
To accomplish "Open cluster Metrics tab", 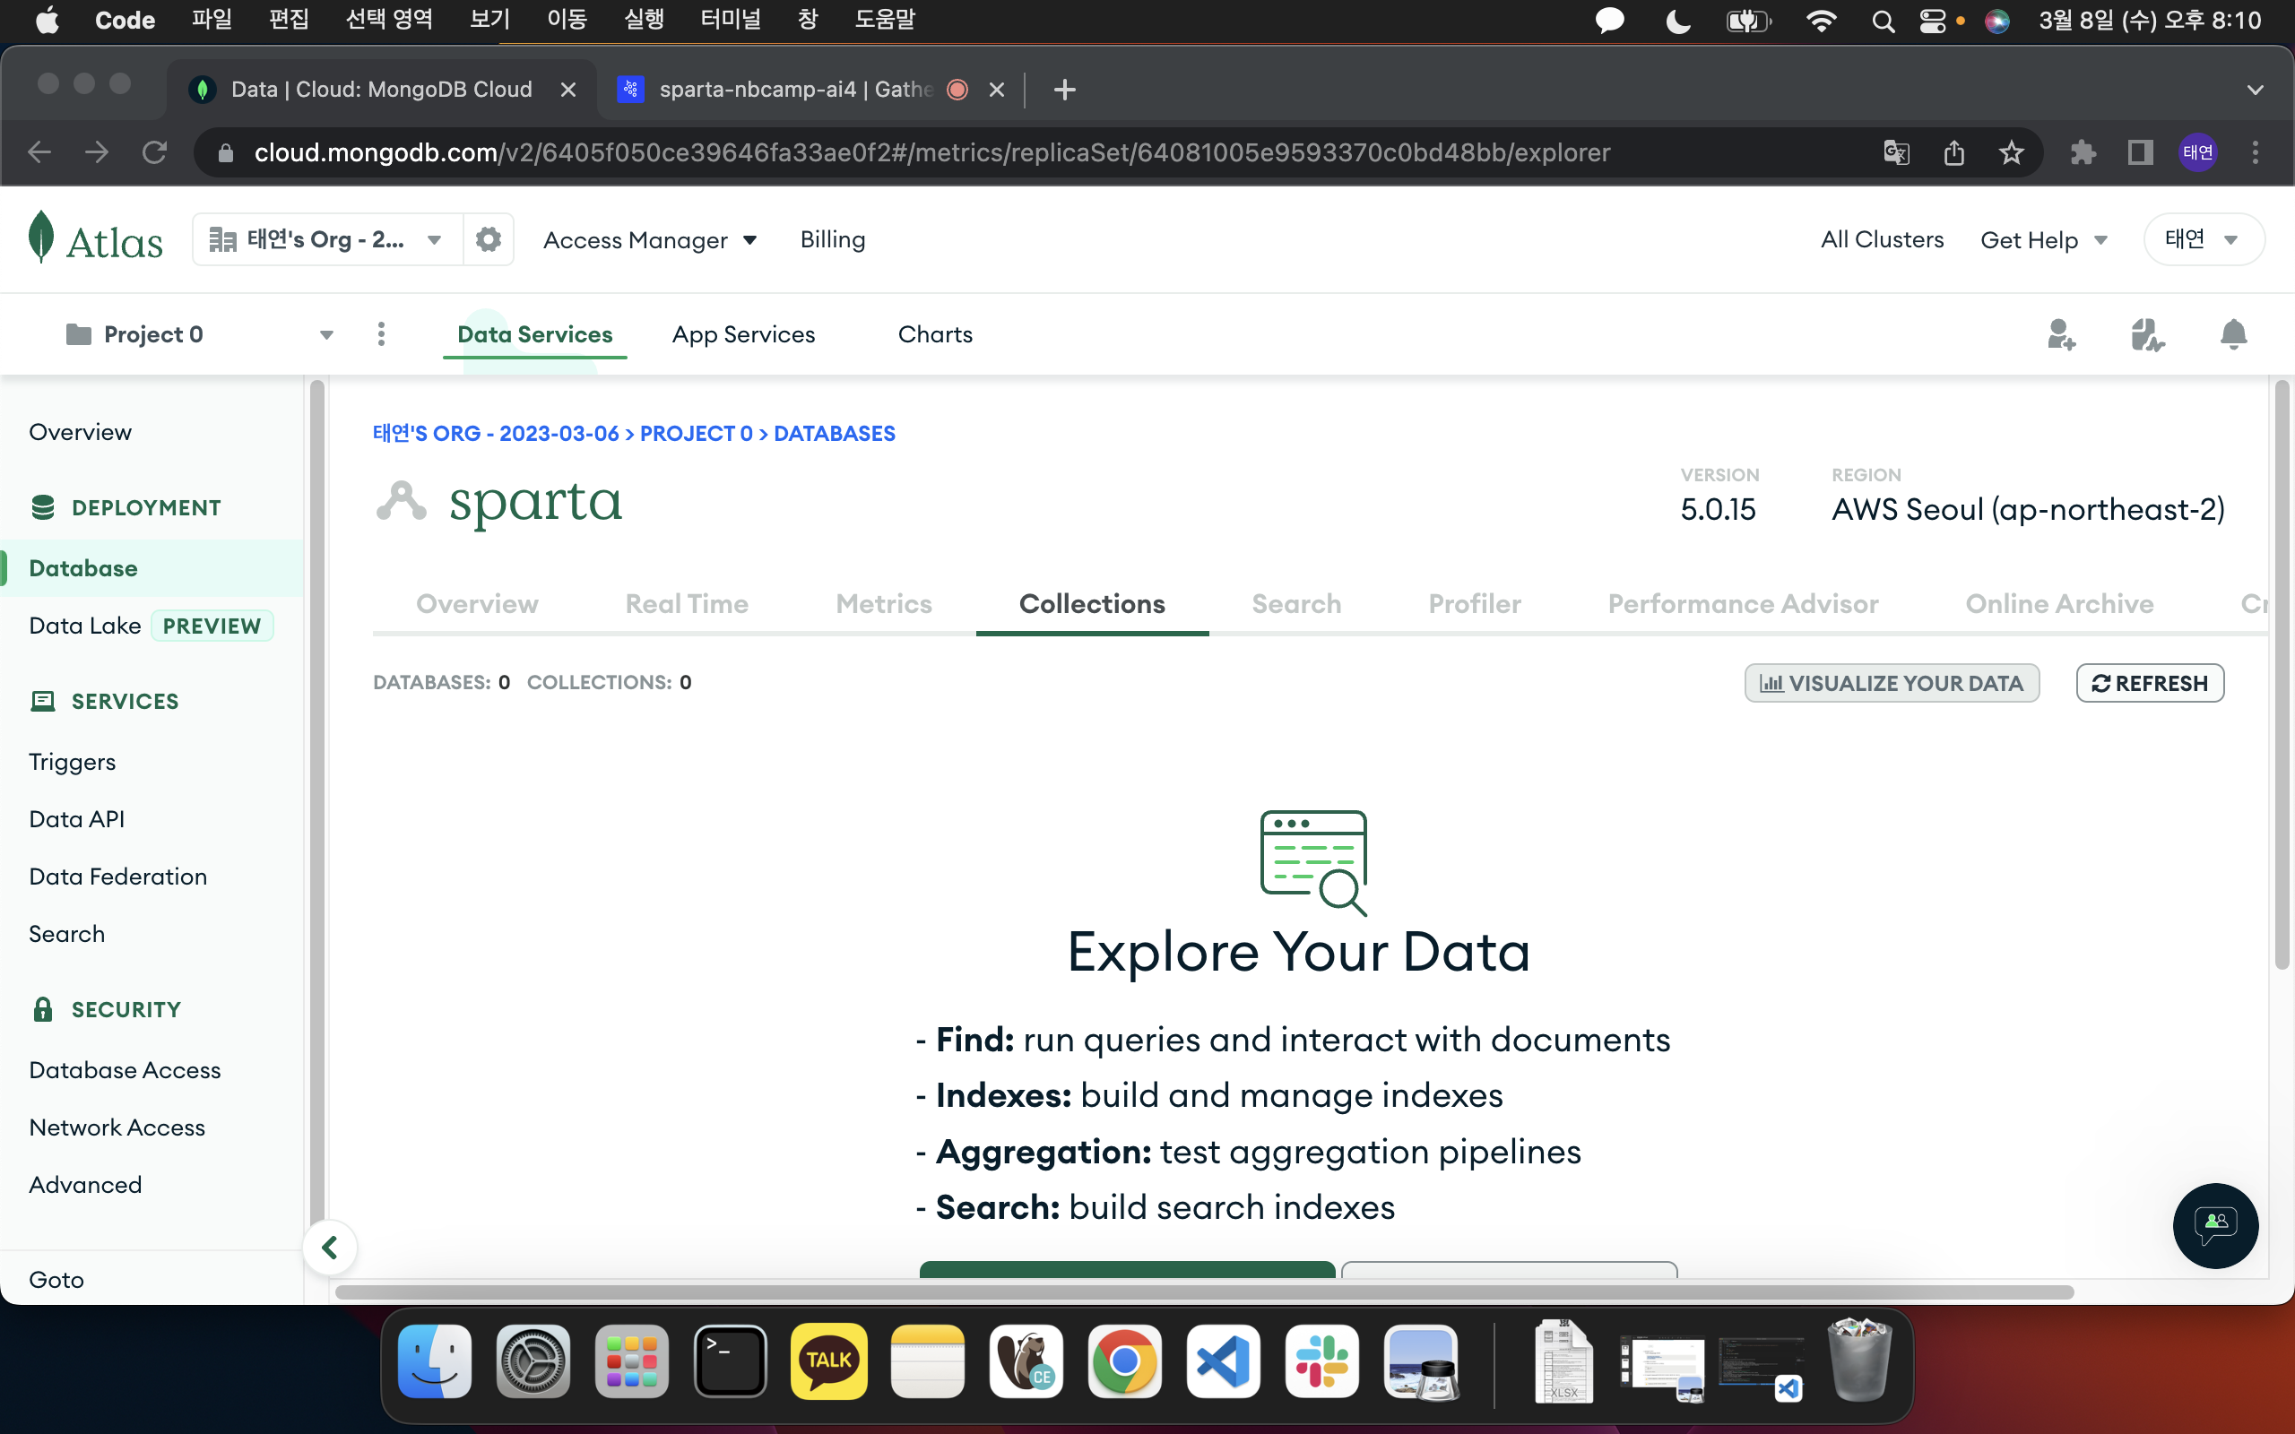I will pos(884,604).
